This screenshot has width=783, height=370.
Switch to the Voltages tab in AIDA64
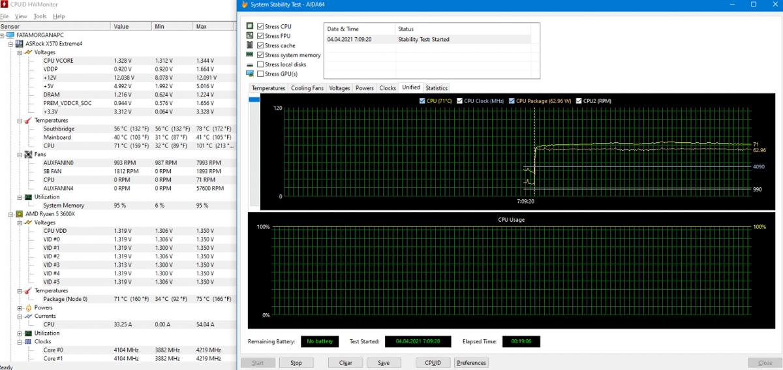[339, 88]
